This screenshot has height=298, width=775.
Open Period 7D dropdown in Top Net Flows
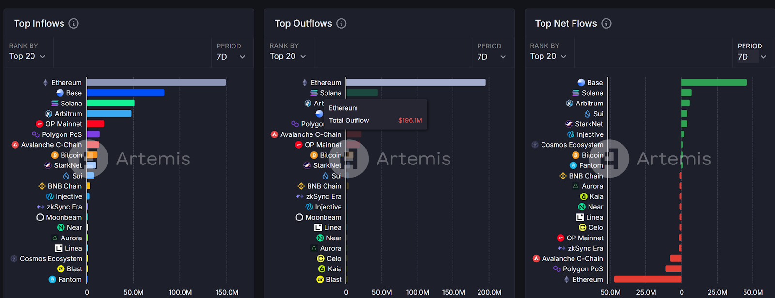752,57
